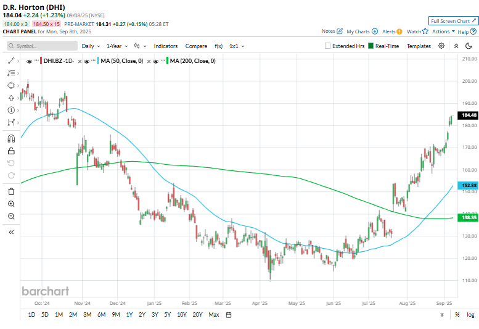
Task: Toggle visibility of DHI.BZ price series
Action: pos(30,62)
